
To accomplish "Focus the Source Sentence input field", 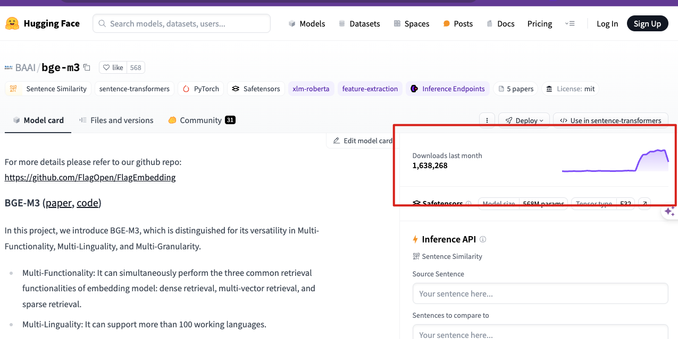I will (540, 293).
